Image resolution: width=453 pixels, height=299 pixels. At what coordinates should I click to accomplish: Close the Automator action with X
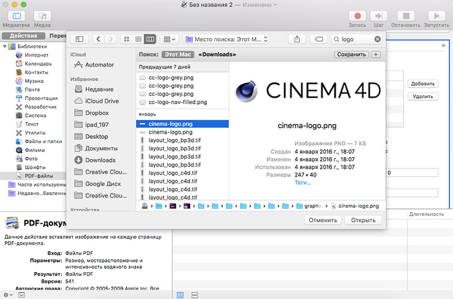[443, 46]
